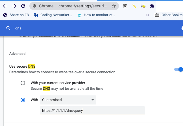
Task: Click the browser forward arrow
Action: click(x=14, y=6)
